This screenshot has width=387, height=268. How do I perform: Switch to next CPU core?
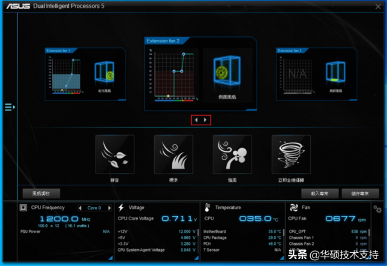pos(109,208)
